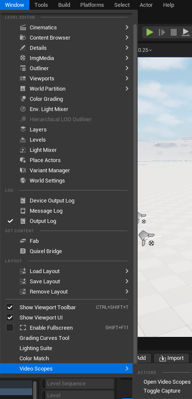Viewport: 192px width, 399px height.
Task: Click the Content Browser folder icon
Action: pyautogui.click(x=23, y=38)
